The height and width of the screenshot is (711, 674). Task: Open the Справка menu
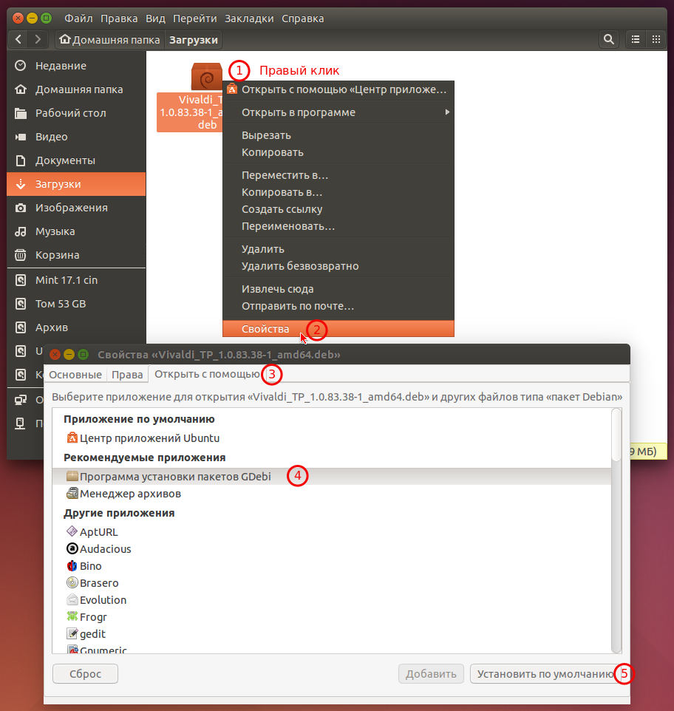(303, 18)
